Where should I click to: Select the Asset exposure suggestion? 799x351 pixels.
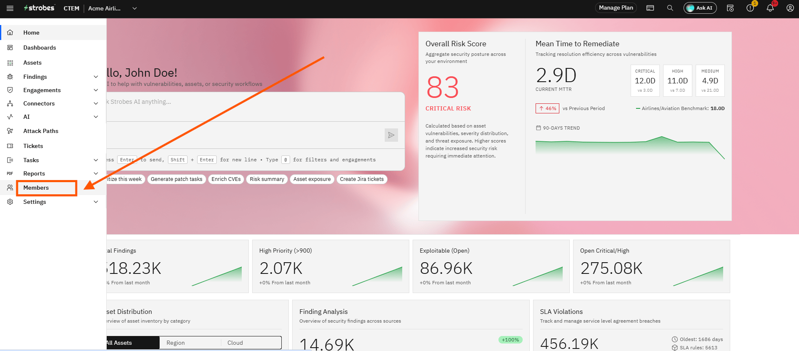click(312, 179)
